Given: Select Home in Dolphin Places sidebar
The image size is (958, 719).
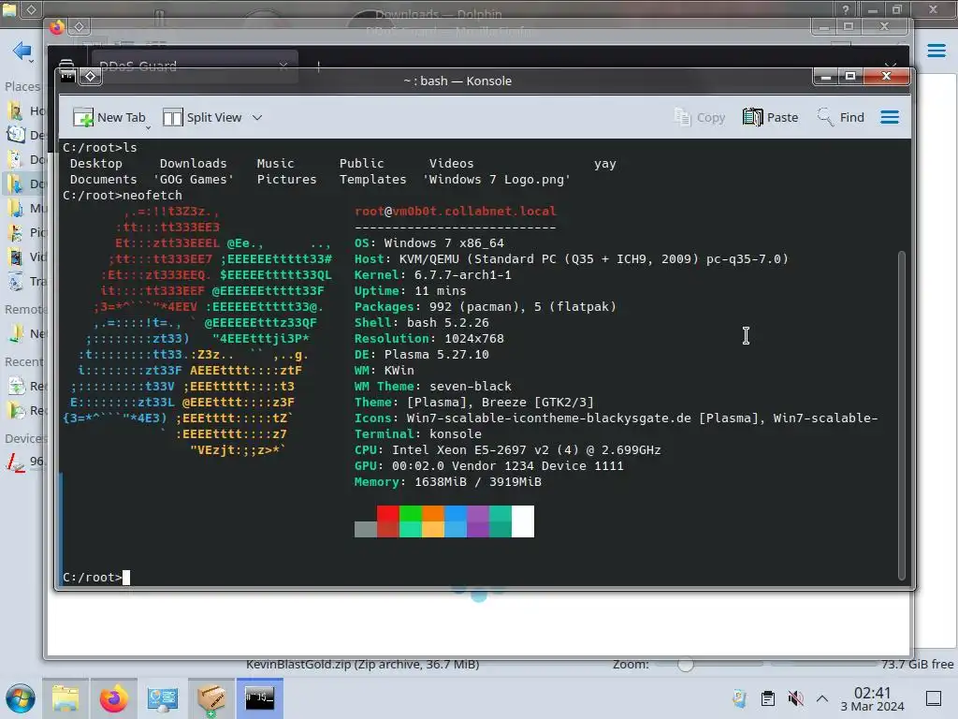Looking at the screenshot, I should [x=27, y=110].
